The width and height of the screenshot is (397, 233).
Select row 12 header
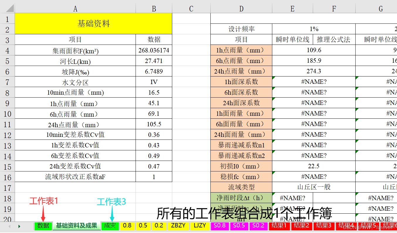(x=7, y=135)
